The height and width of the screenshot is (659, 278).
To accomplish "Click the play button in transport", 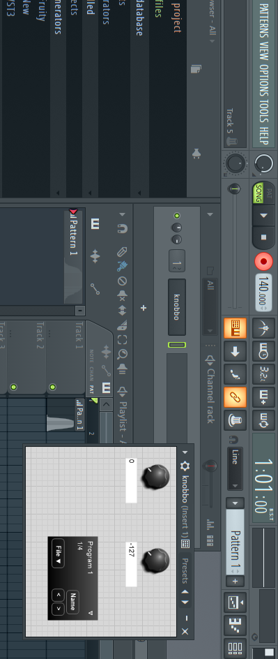I will 263,216.
